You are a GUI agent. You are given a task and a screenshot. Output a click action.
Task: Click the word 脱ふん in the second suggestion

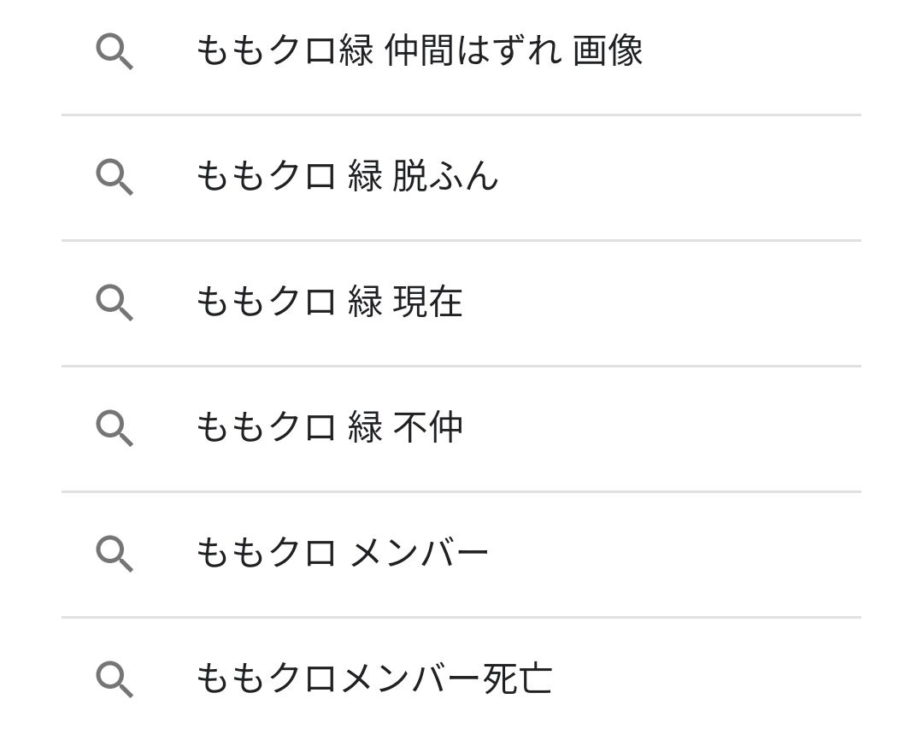(x=445, y=177)
